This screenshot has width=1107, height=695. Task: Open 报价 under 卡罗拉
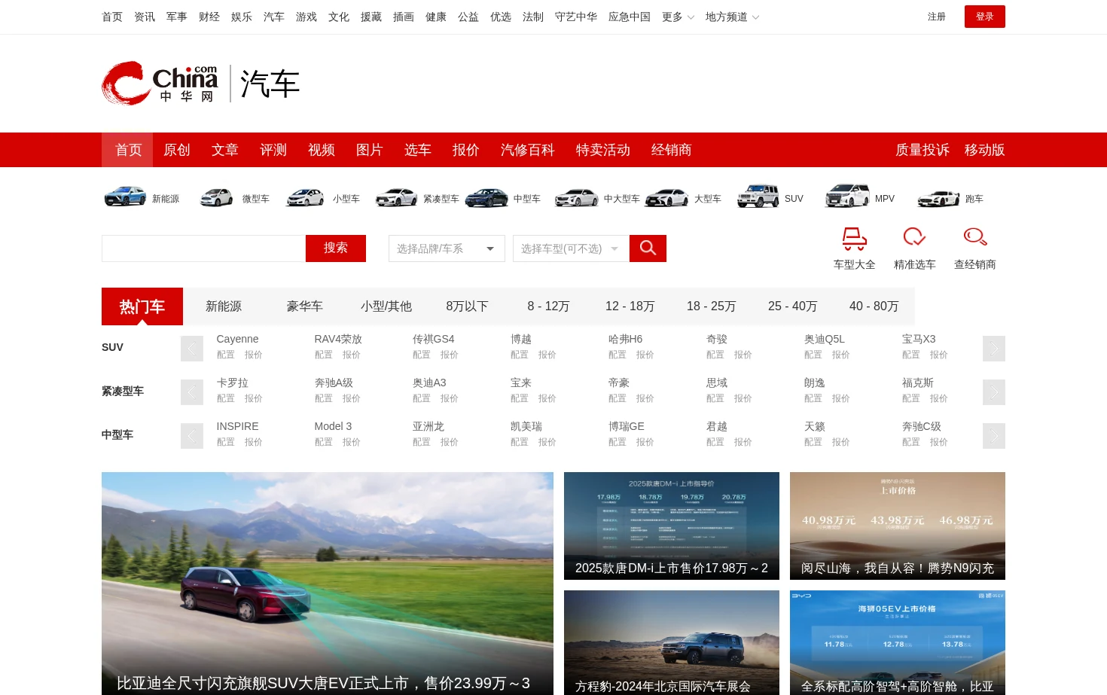pyautogui.click(x=254, y=398)
